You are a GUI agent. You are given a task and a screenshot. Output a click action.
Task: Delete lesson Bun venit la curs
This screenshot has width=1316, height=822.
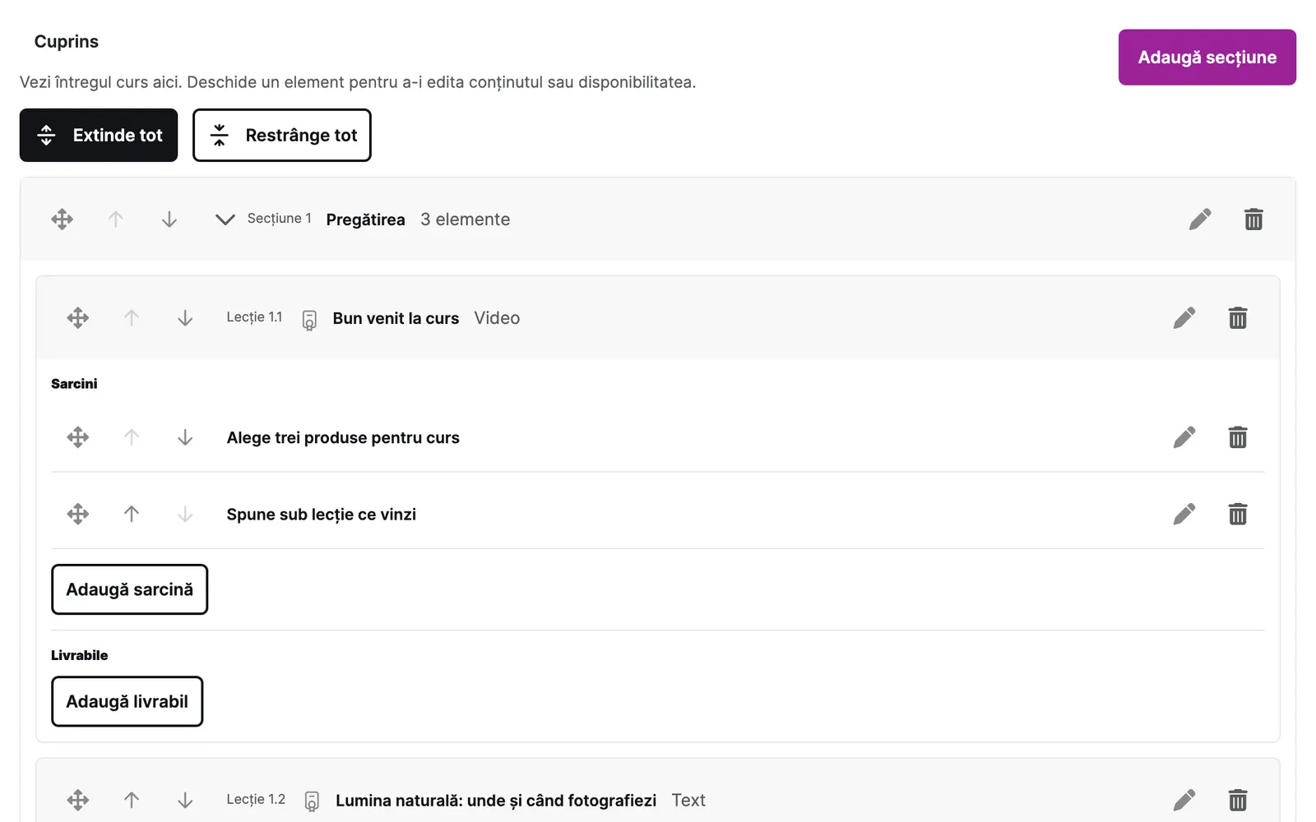pos(1238,318)
